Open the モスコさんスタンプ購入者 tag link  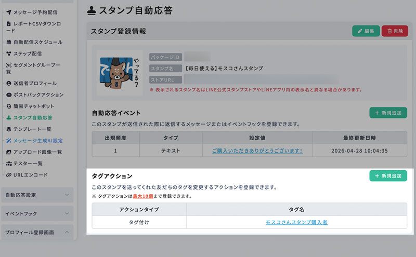point(296,222)
